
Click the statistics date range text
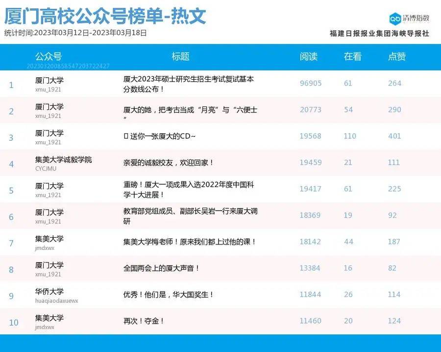[x=75, y=33]
